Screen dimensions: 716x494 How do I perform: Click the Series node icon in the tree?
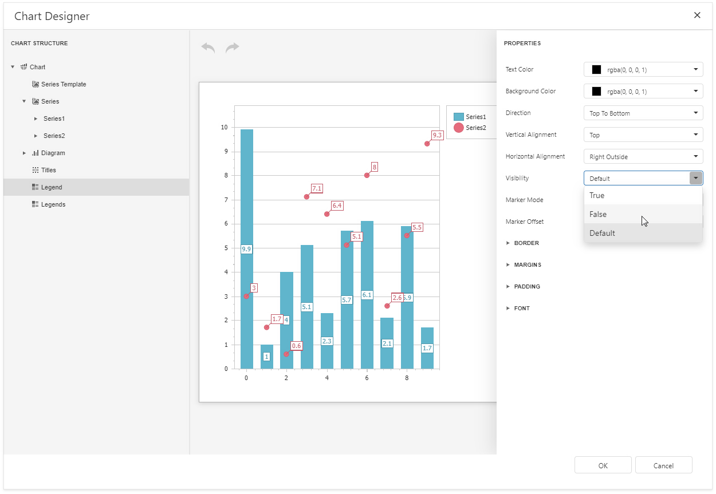click(36, 101)
